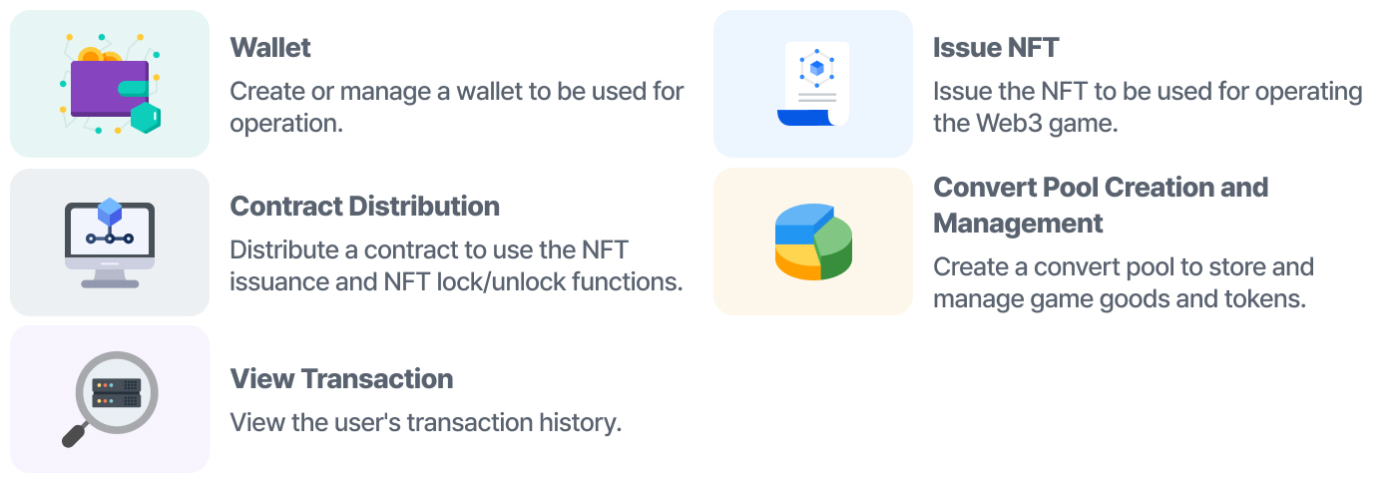Click the blue cube on NFT document
The width and height of the screenshot is (1397, 483).
[x=817, y=68]
